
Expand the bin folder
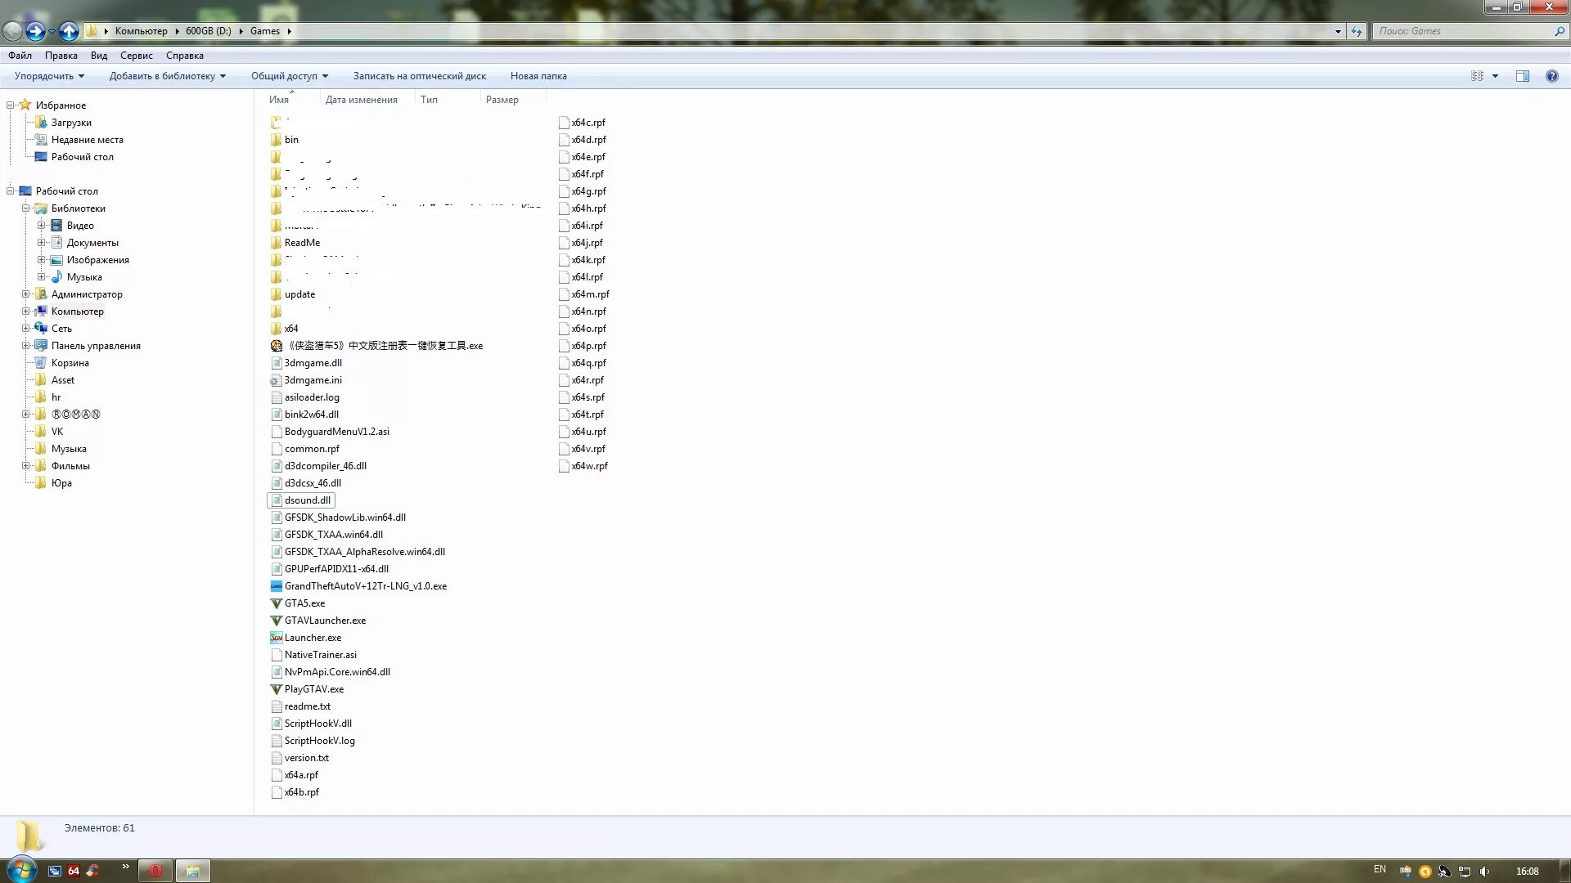coord(291,139)
